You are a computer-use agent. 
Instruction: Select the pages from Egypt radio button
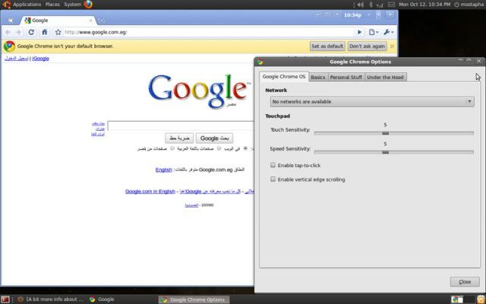(172, 149)
